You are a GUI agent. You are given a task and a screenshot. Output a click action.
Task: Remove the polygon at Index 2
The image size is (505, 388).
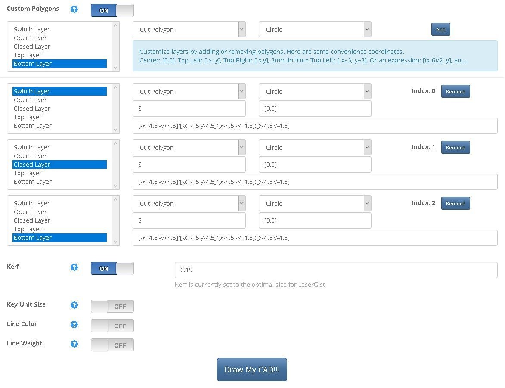pos(455,203)
